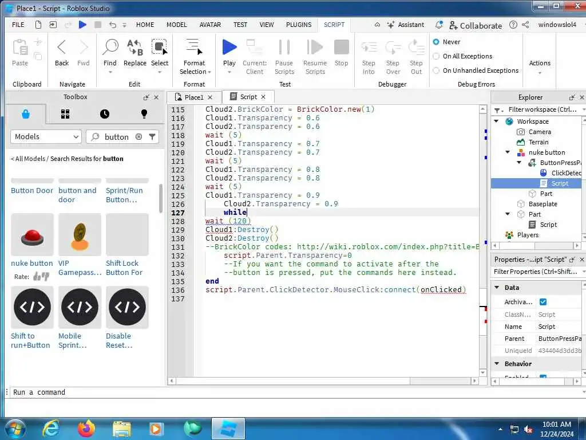
Task: Collapse the ButtonPressPart node
Action: pos(519,163)
